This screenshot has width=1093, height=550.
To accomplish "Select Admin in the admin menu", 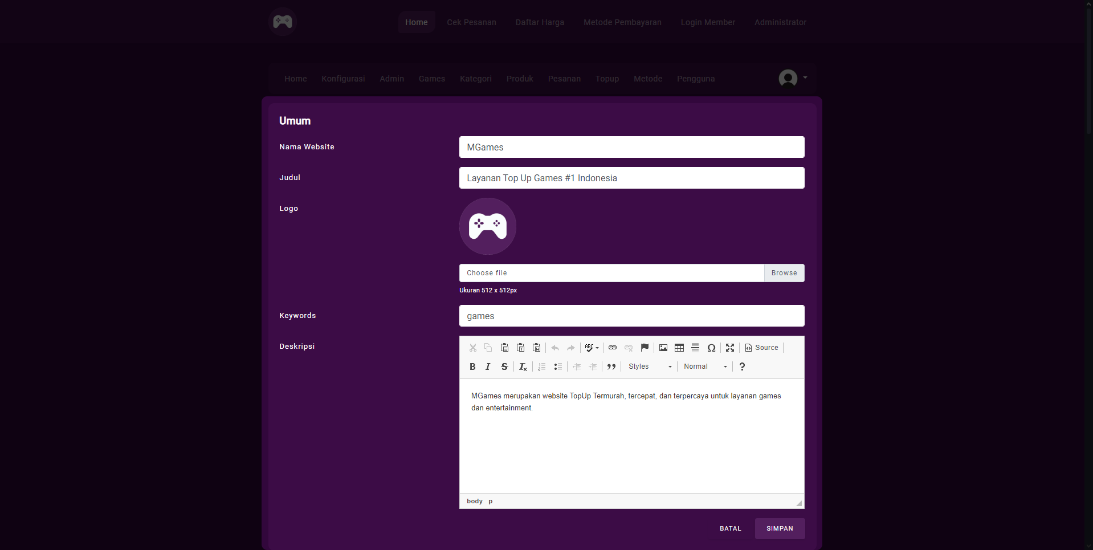I will 392,79.
